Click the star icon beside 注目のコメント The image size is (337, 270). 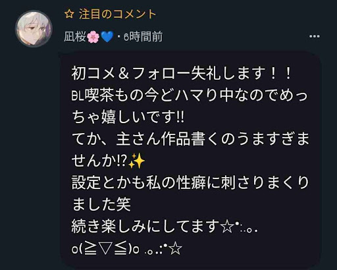pos(69,14)
